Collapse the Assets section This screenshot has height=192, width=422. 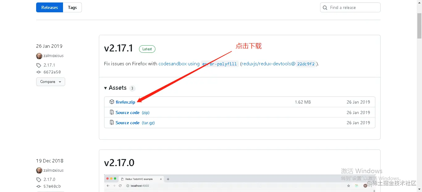[x=115, y=88]
